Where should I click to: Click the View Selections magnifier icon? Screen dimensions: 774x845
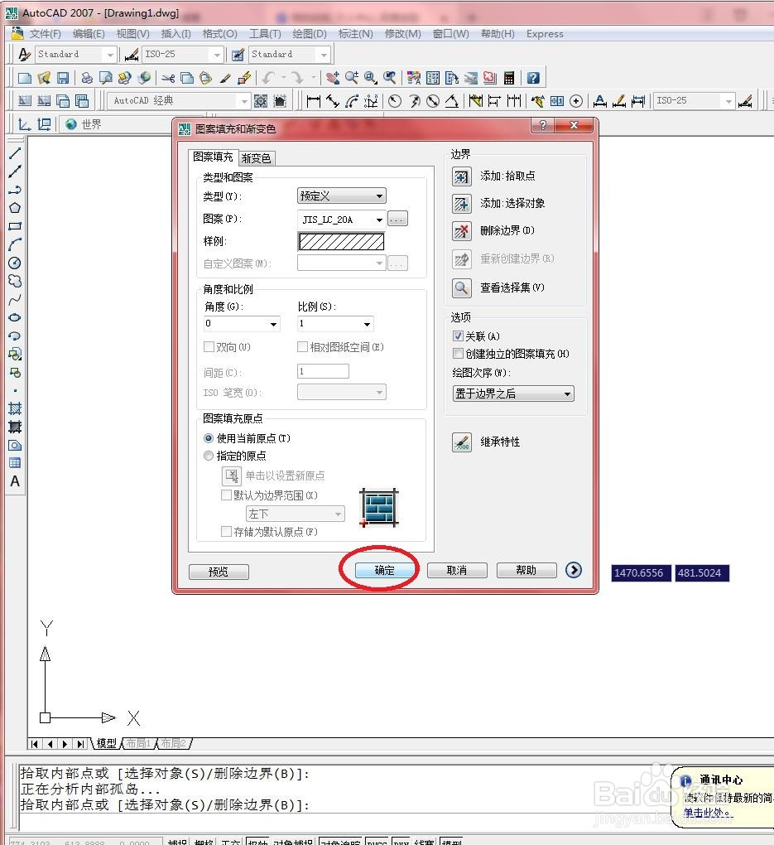tap(462, 287)
